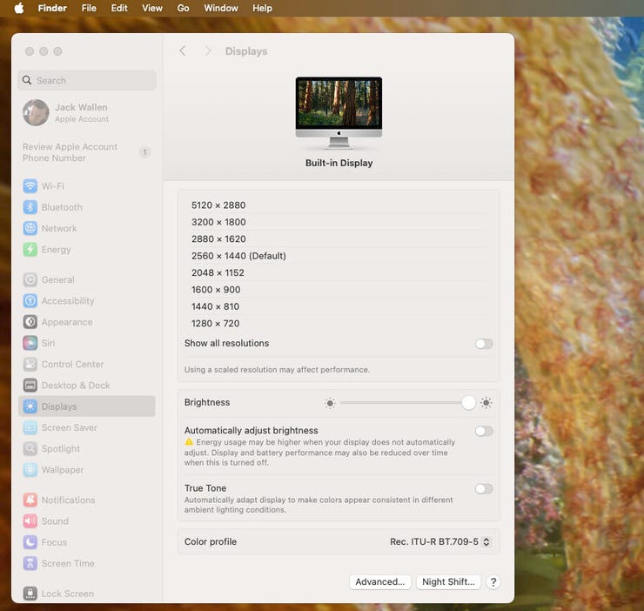Open the View menu
The width and height of the screenshot is (644, 611).
tap(152, 8)
